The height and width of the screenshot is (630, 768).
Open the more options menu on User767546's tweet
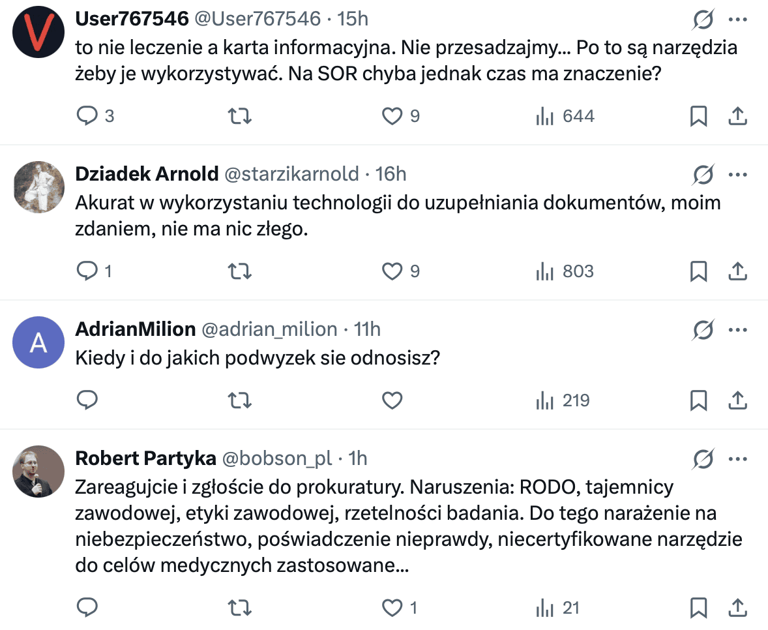coord(737,18)
